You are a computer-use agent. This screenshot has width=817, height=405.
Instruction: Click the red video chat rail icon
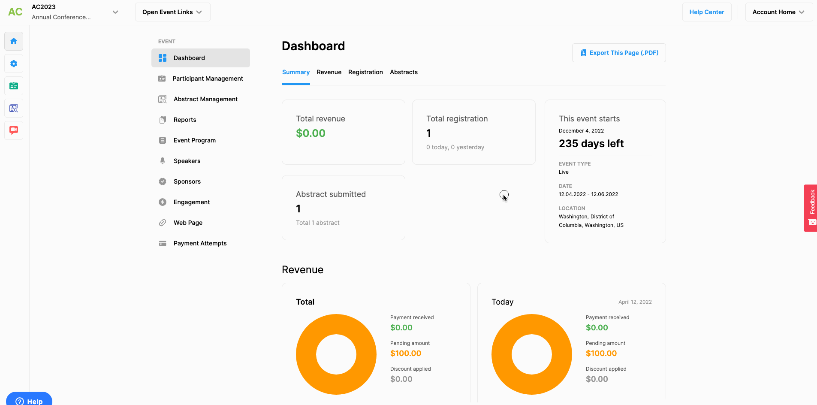14,130
